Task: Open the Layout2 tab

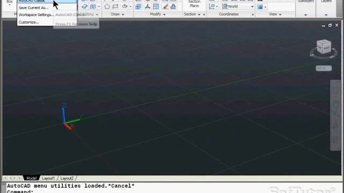Action: coord(67,178)
